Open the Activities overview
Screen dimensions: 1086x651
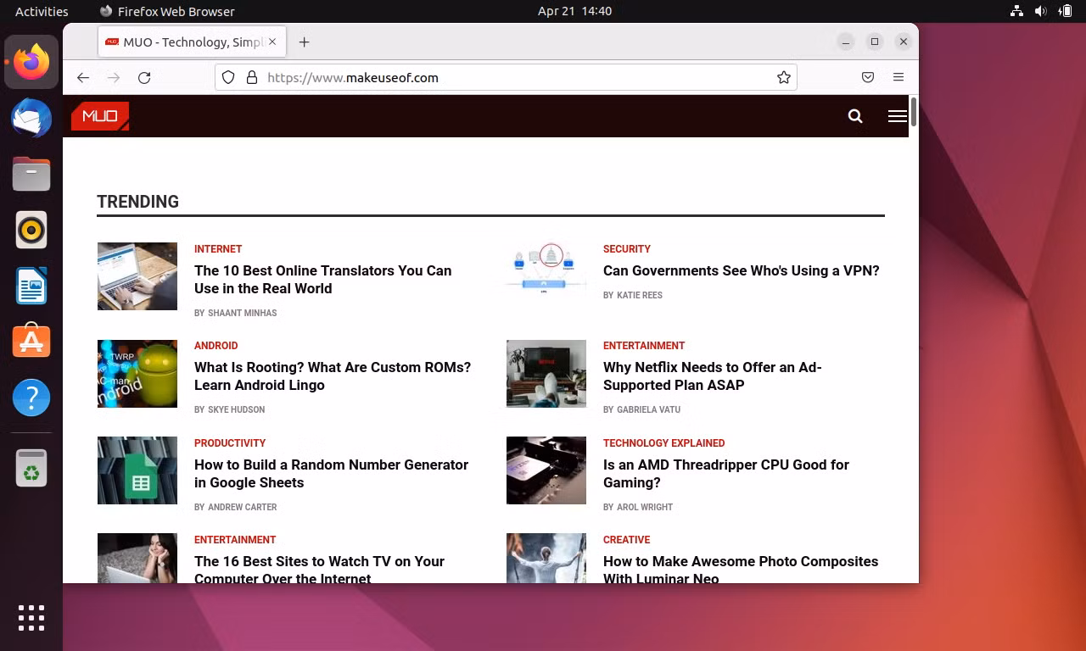42,11
